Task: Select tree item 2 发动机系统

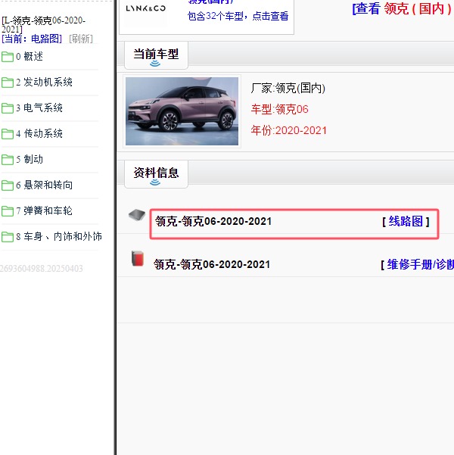Action: pyautogui.click(x=44, y=82)
